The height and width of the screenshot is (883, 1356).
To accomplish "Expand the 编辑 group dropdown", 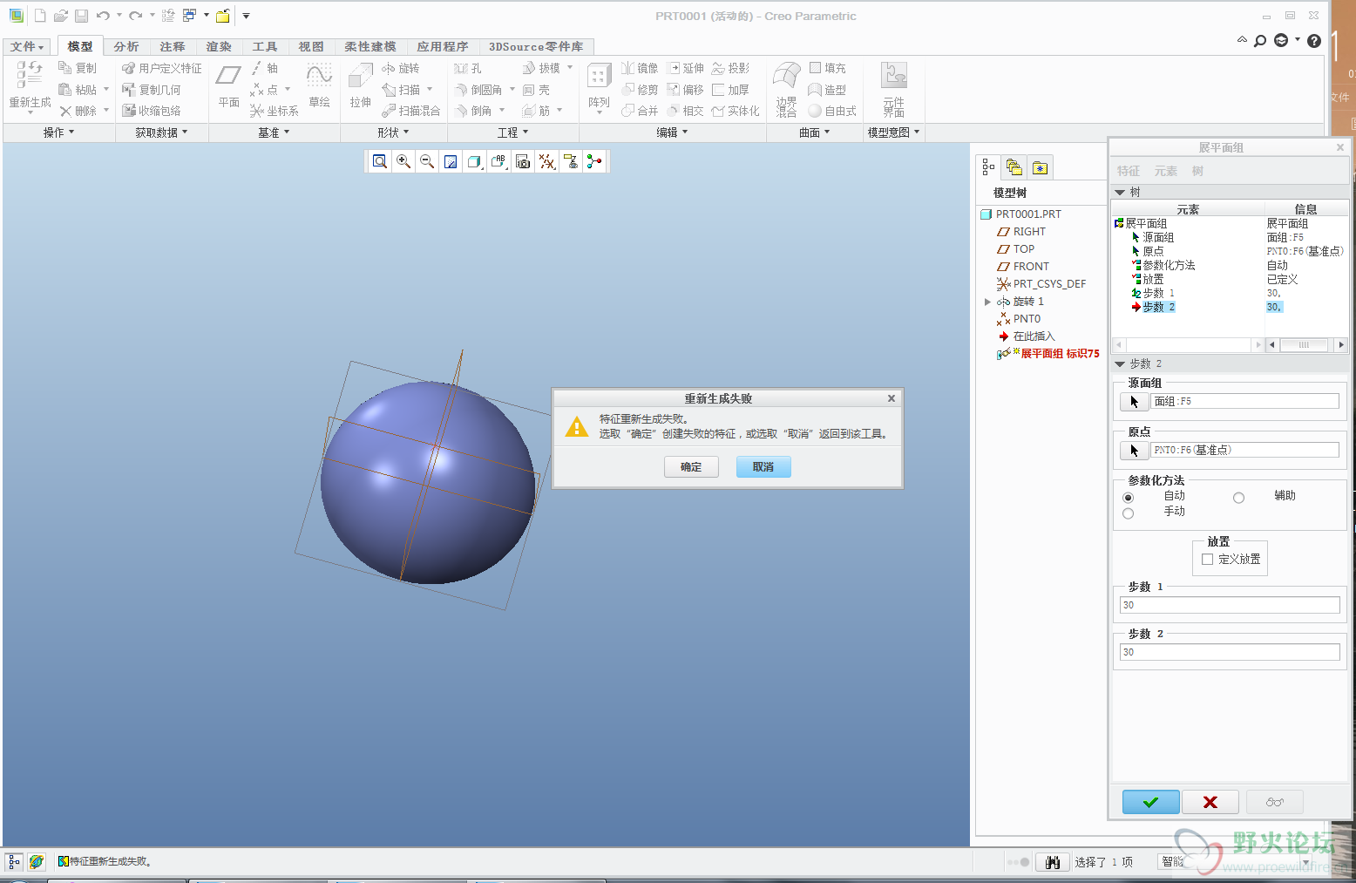I will point(672,132).
